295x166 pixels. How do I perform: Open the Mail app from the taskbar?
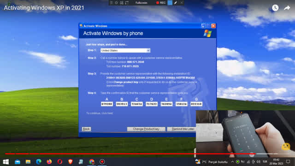18,162
